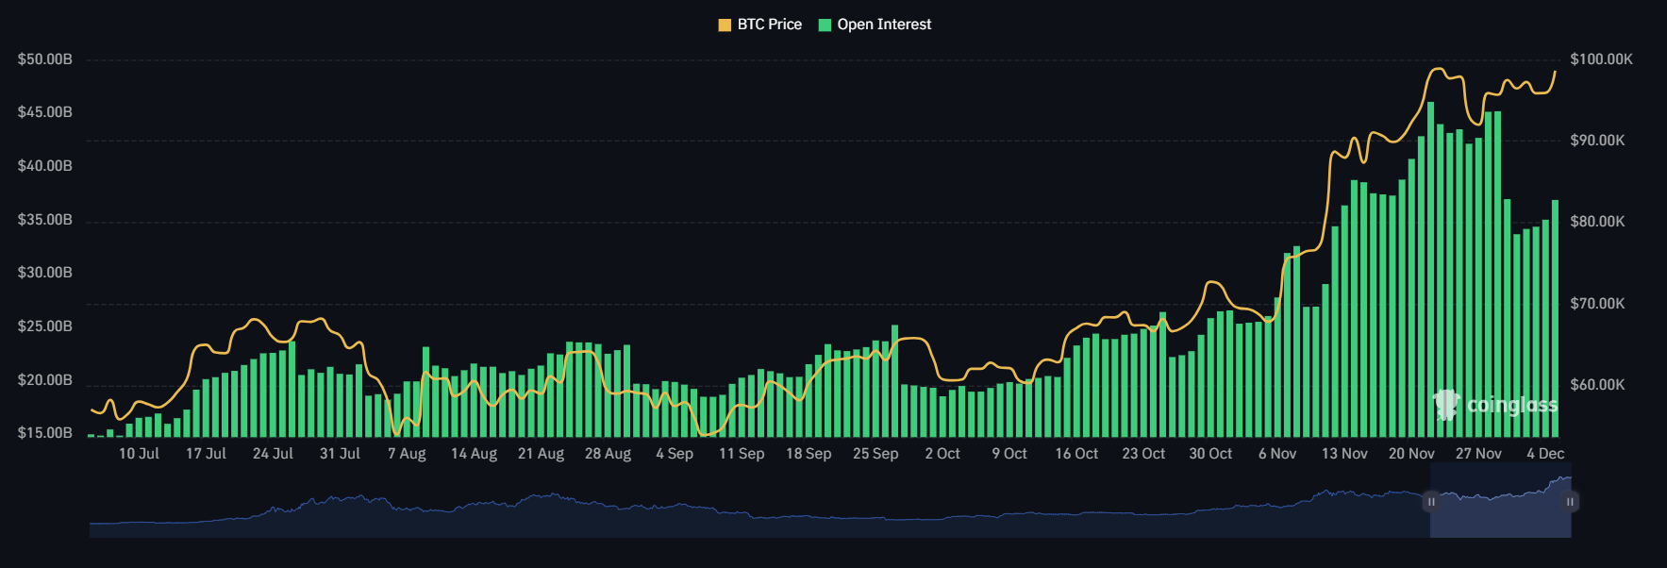
Task: Toggle Open Interest series via legend label
Action: pyautogui.click(x=884, y=25)
